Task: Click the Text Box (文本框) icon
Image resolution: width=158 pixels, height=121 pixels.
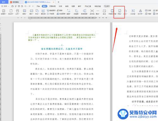Action: (133, 12)
